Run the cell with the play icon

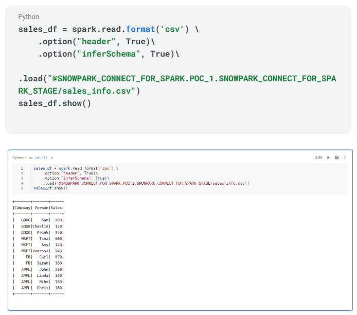tap(329, 157)
